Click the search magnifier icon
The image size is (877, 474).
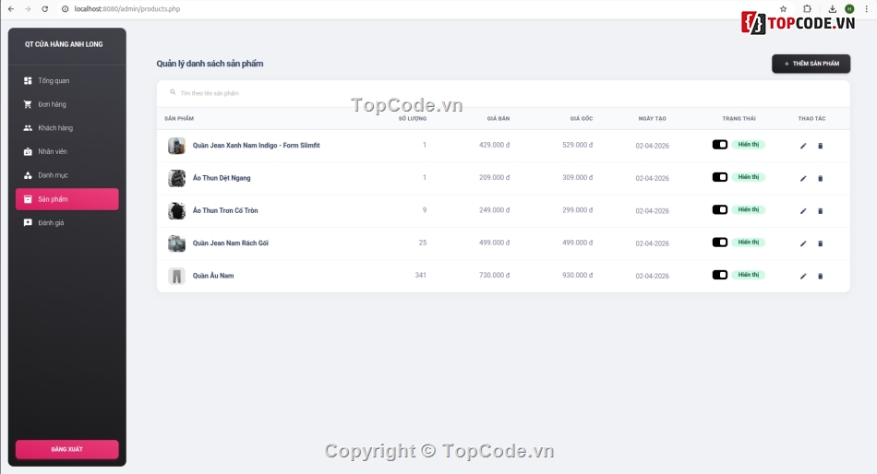pos(173,92)
